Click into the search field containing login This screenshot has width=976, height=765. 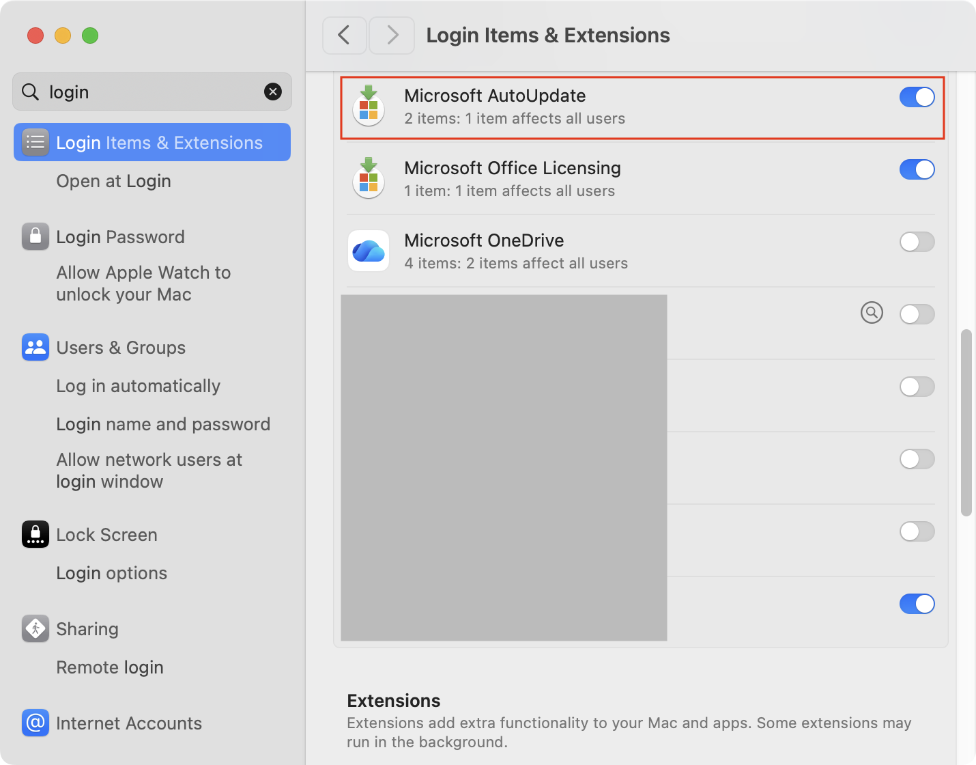click(x=152, y=92)
